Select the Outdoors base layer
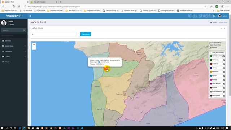 (210, 48)
